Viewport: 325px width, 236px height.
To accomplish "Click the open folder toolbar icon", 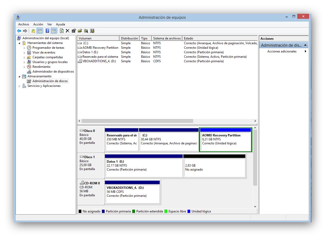I will (80, 31).
